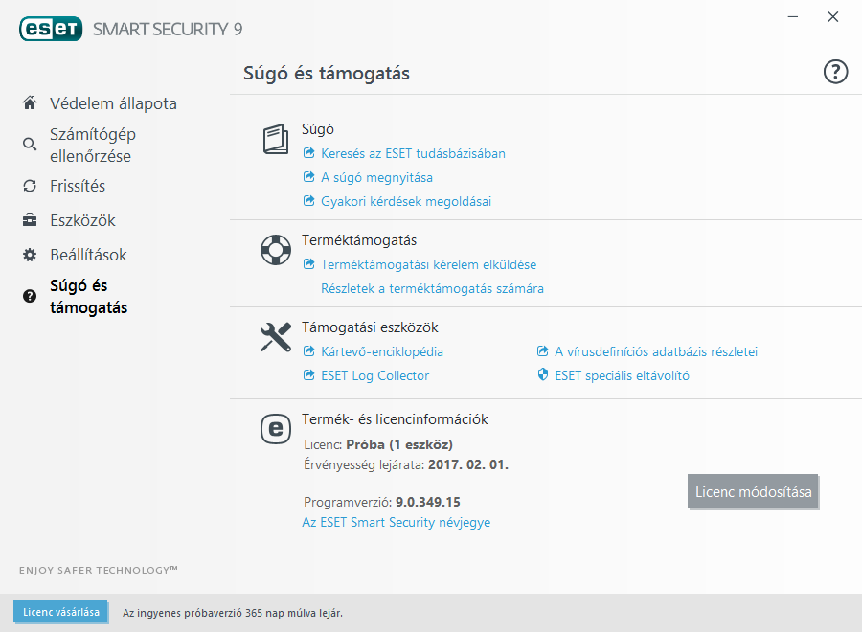Launch ESET Log Collector link
This screenshot has height=632, width=862.
point(374,375)
